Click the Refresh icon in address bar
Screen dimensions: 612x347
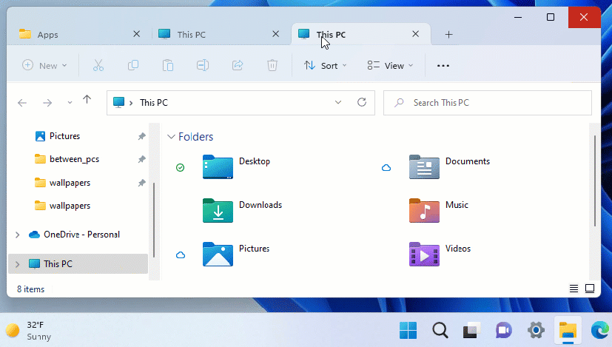[362, 103]
